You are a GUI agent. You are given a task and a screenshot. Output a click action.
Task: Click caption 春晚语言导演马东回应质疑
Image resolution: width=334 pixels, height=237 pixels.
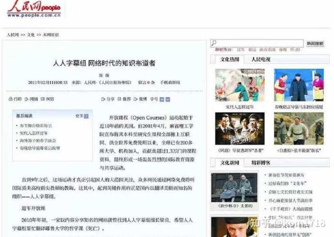[x=299, y=107]
